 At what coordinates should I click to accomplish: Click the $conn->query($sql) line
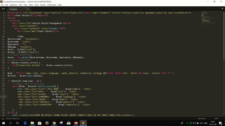(x=25, y=76)
